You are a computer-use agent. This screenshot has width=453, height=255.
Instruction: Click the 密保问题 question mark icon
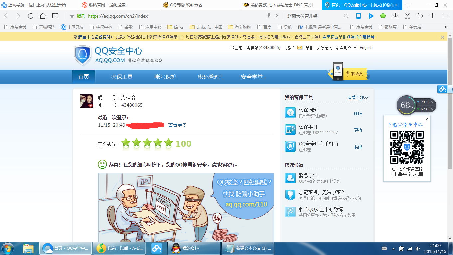point(290,113)
